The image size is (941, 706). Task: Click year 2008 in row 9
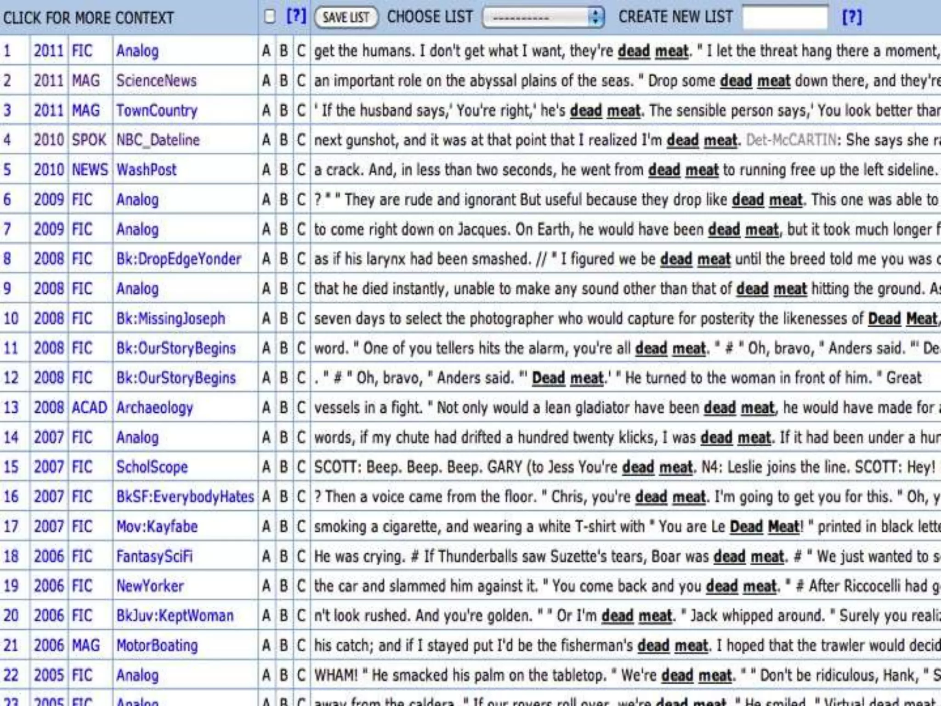pyautogui.click(x=49, y=289)
